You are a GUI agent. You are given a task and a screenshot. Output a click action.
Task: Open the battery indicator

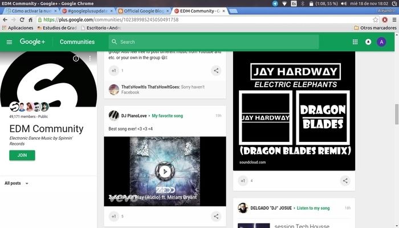tap(323, 3)
